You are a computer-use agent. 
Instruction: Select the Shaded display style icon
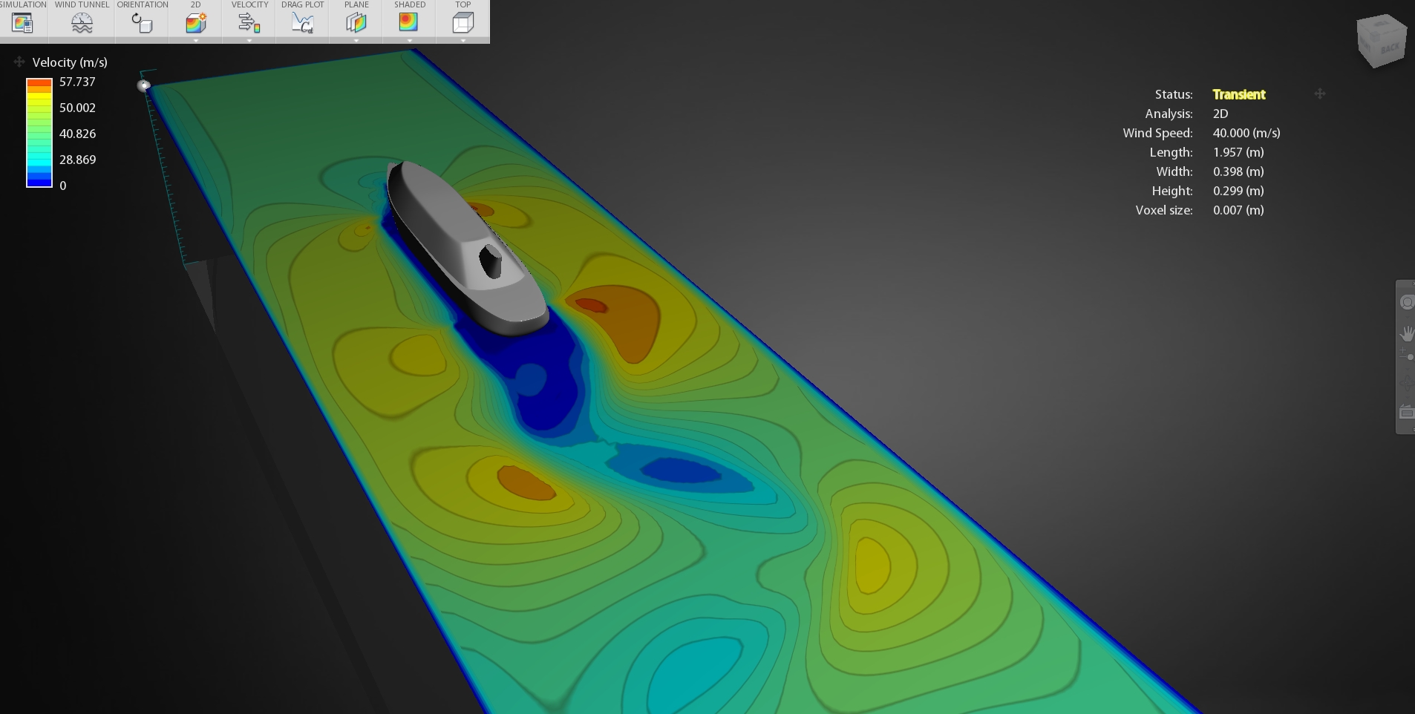(409, 22)
